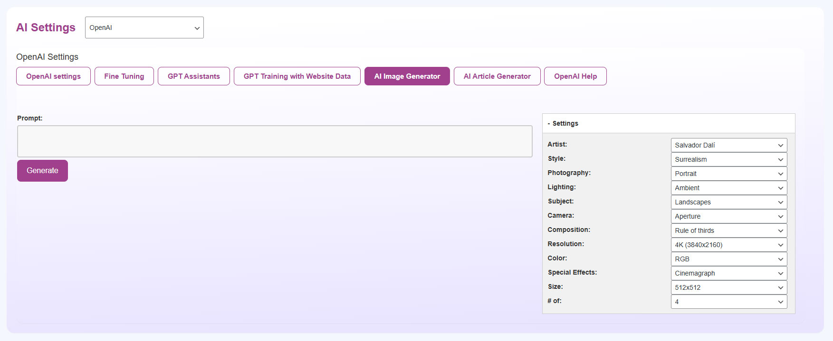Viewport: 833px width, 341px height.
Task: Change the Size dropdown from 512x512
Action: 728,287
